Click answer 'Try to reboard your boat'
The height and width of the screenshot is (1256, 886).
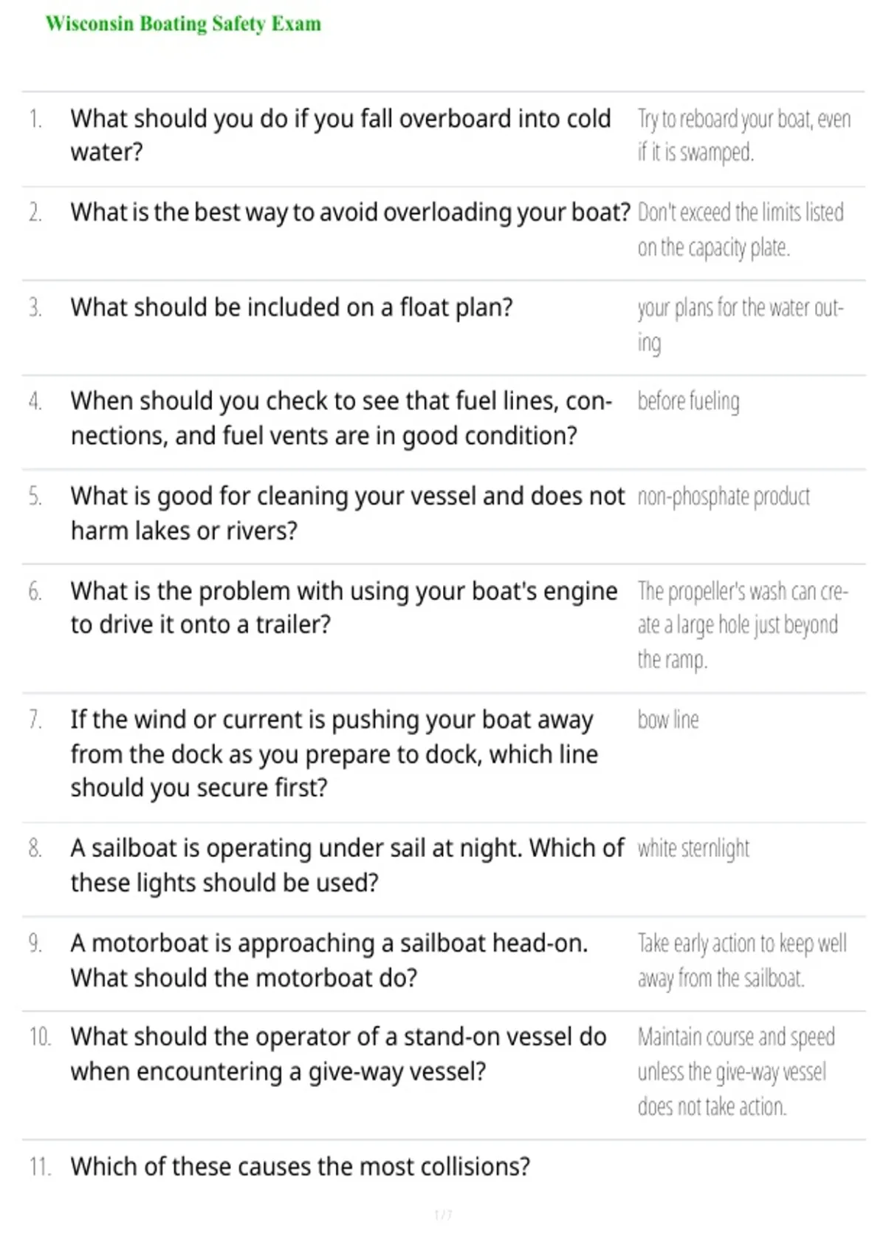pyautogui.click(x=744, y=135)
